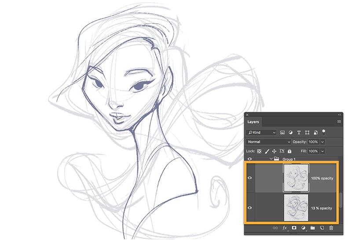Filter layers by type (T) icon
The image size is (352, 240).
tap(299, 132)
